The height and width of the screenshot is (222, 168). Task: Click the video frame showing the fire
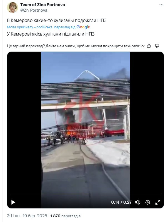(x=86, y=122)
